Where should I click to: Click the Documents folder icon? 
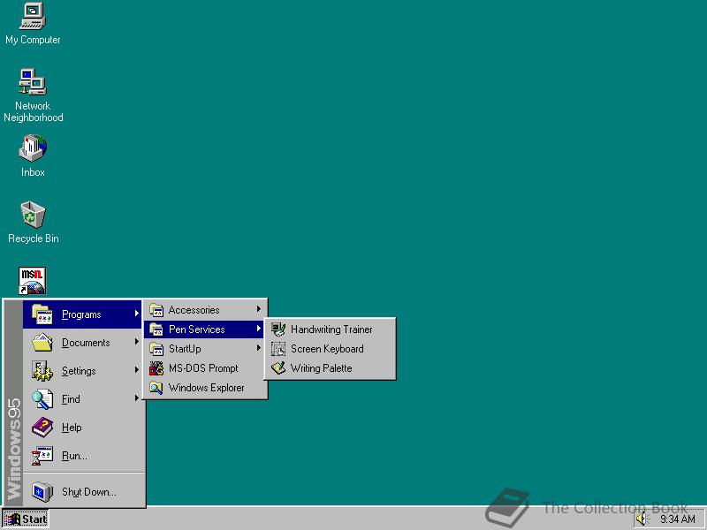42,343
